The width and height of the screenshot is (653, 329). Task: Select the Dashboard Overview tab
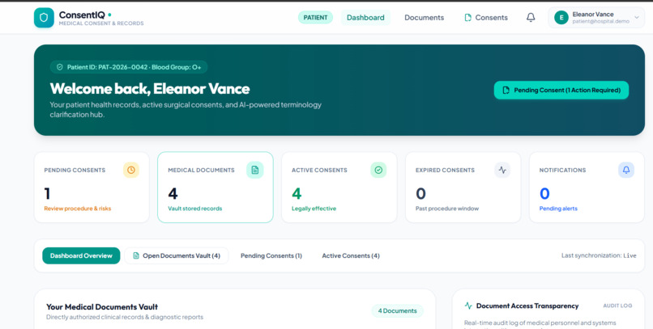point(81,255)
